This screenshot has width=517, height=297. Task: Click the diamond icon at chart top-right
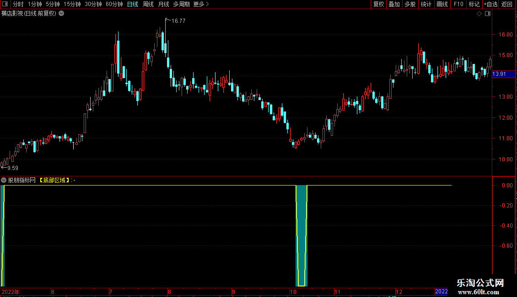[479, 14]
